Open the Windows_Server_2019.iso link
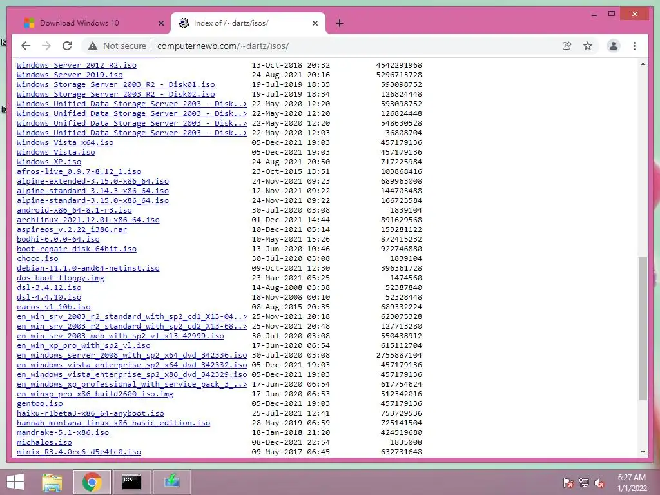The image size is (660, 495). [x=70, y=75]
